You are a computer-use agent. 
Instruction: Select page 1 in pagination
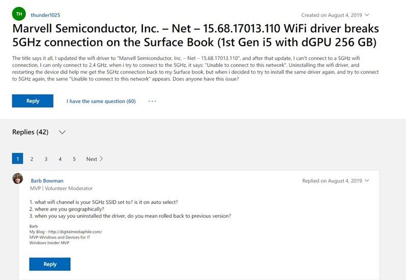(18, 158)
